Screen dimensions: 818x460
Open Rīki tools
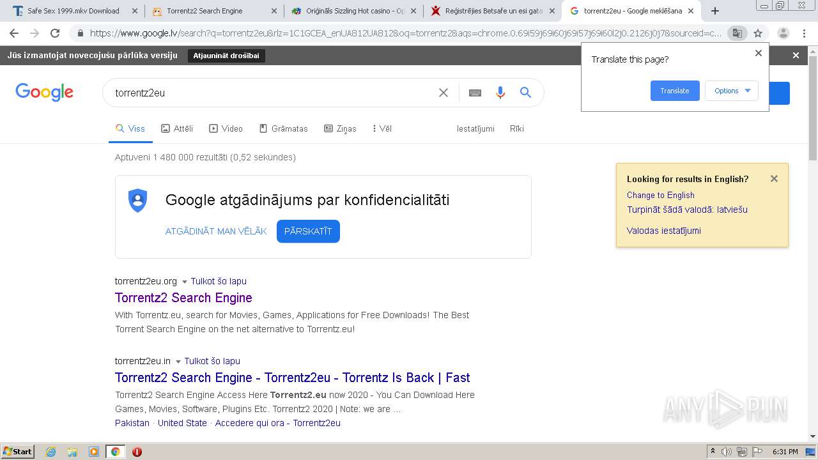pos(517,128)
